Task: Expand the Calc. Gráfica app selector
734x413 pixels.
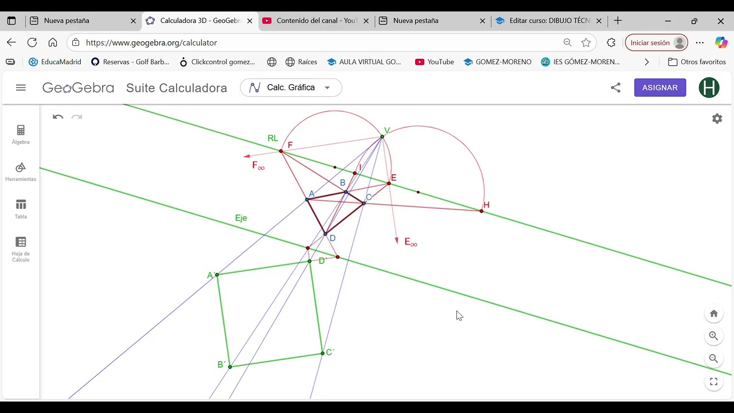Action: pos(291,88)
